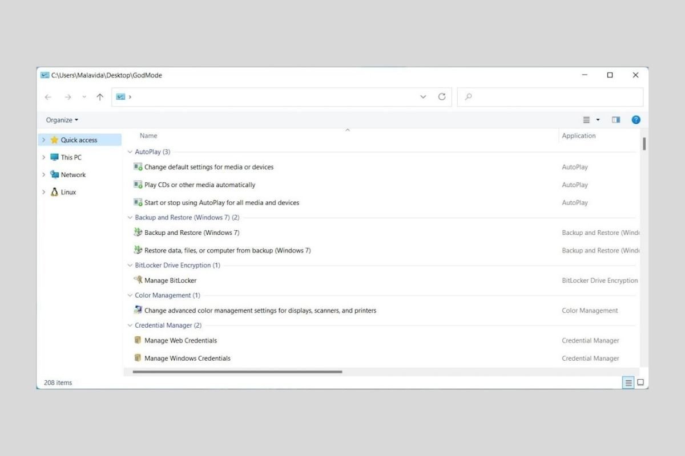This screenshot has height=456, width=685.
Task: Collapse the Backup and Restore (Windows 7) group
Action: 130,218
